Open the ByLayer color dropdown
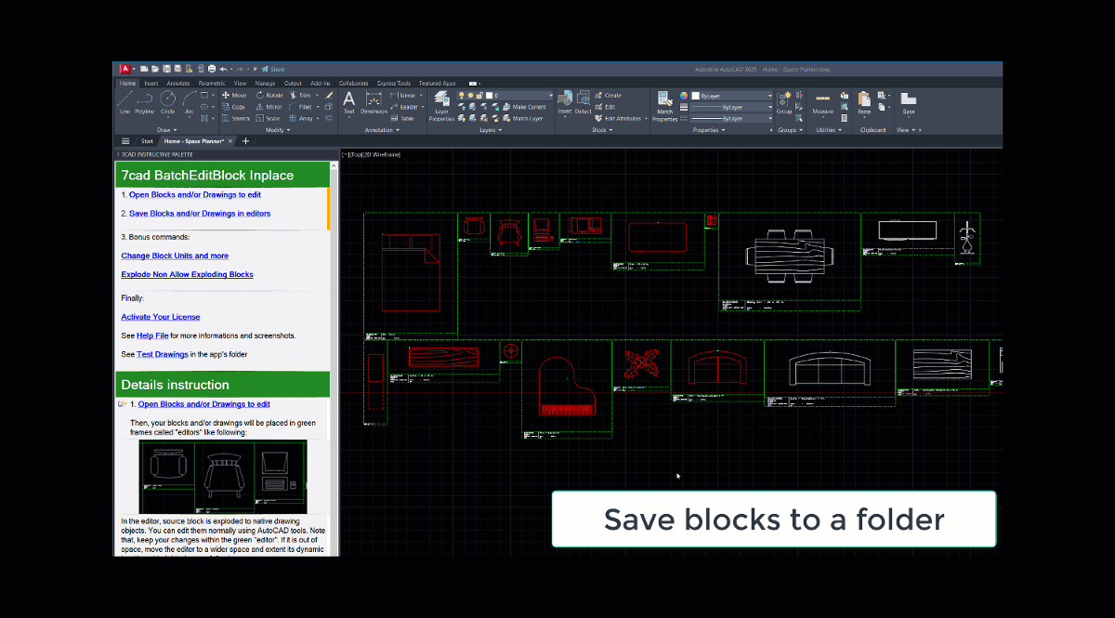The width and height of the screenshot is (1115, 618). click(x=731, y=96)
